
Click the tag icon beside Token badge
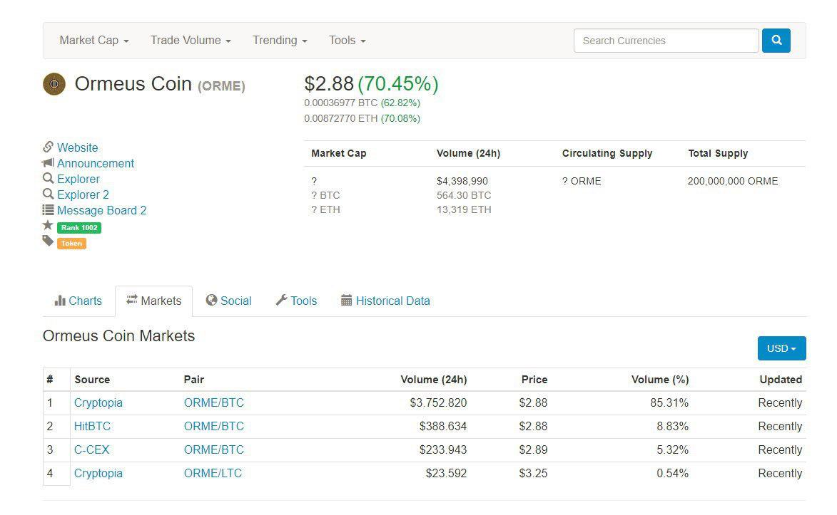point(48,241)
